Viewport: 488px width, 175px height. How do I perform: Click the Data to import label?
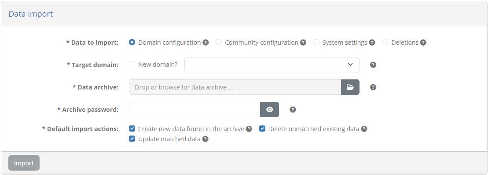pos(92,43)
